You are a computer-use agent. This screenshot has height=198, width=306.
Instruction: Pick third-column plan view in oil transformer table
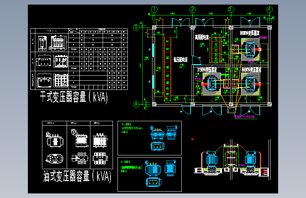pyautogui.click(x=100, y=158)
